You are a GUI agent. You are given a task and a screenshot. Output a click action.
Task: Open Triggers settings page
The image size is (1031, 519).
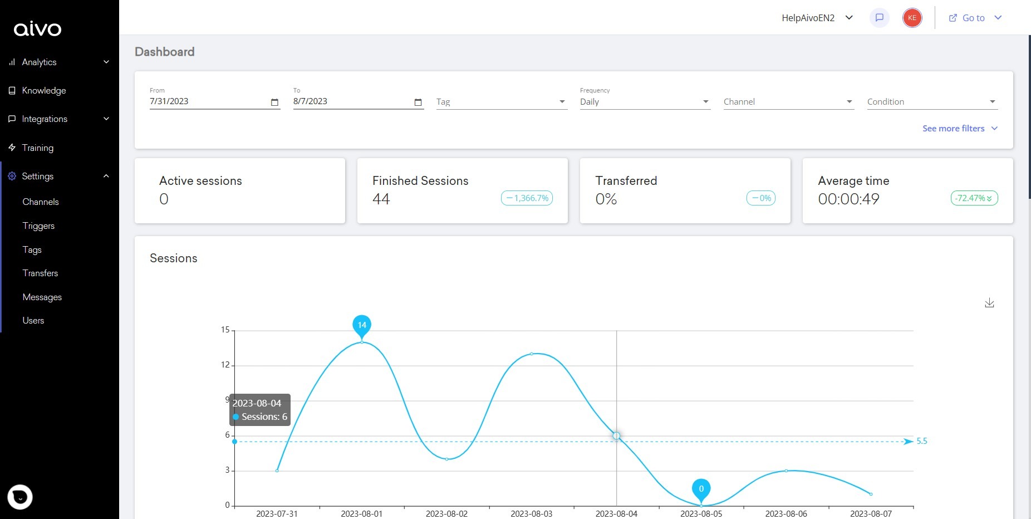[38, 226]
